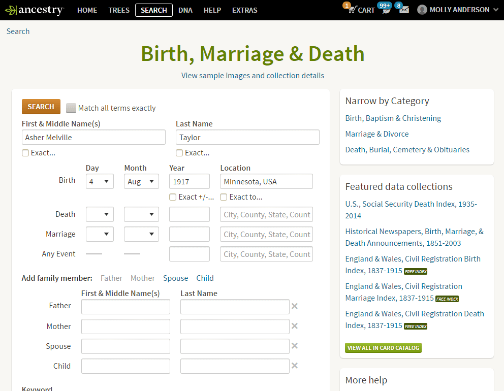Open the Birth Day dropdown showing 4
This screenshot has width=504, height=391.
tap(100, 181)
